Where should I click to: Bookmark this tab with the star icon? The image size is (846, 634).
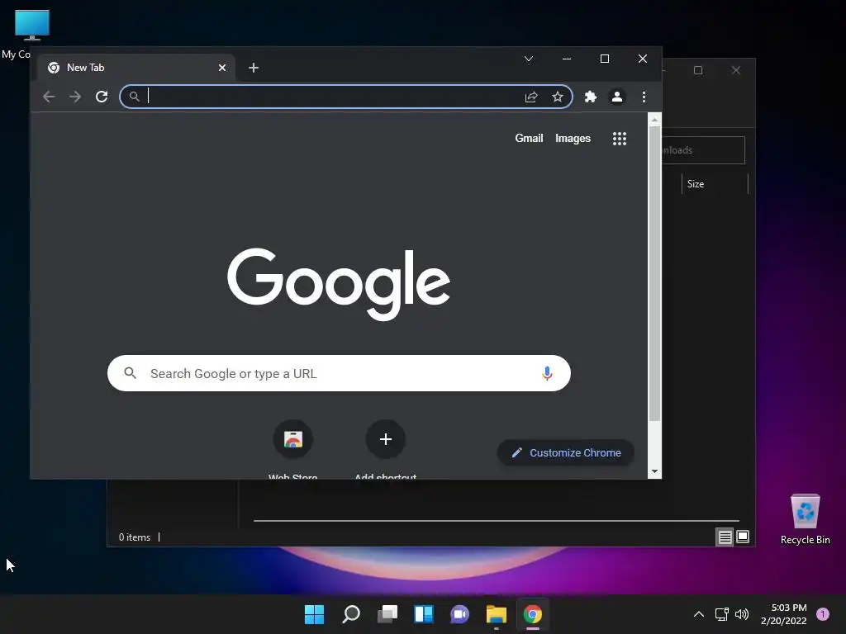[558, 97]
